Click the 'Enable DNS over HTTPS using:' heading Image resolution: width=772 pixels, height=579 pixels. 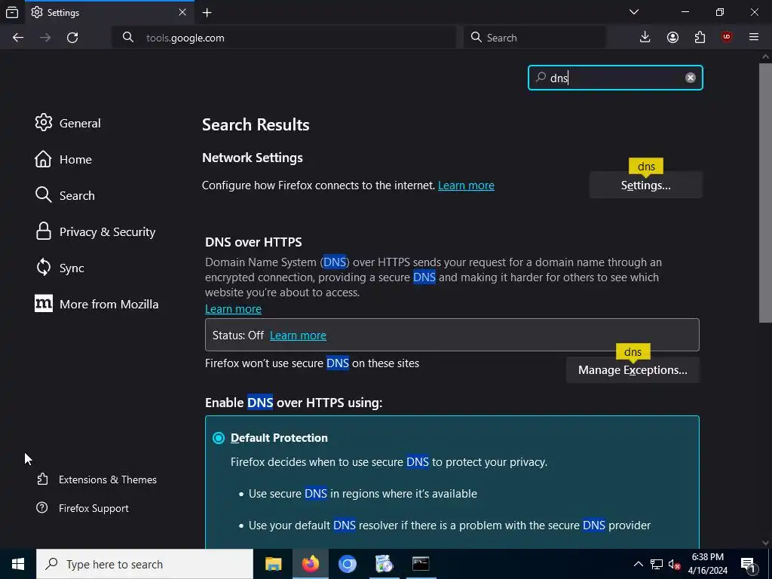pos(293,403)
